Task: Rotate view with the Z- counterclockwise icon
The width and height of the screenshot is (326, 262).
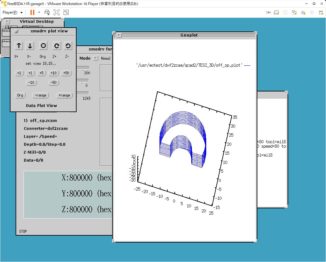Action: tap(68, 46)
